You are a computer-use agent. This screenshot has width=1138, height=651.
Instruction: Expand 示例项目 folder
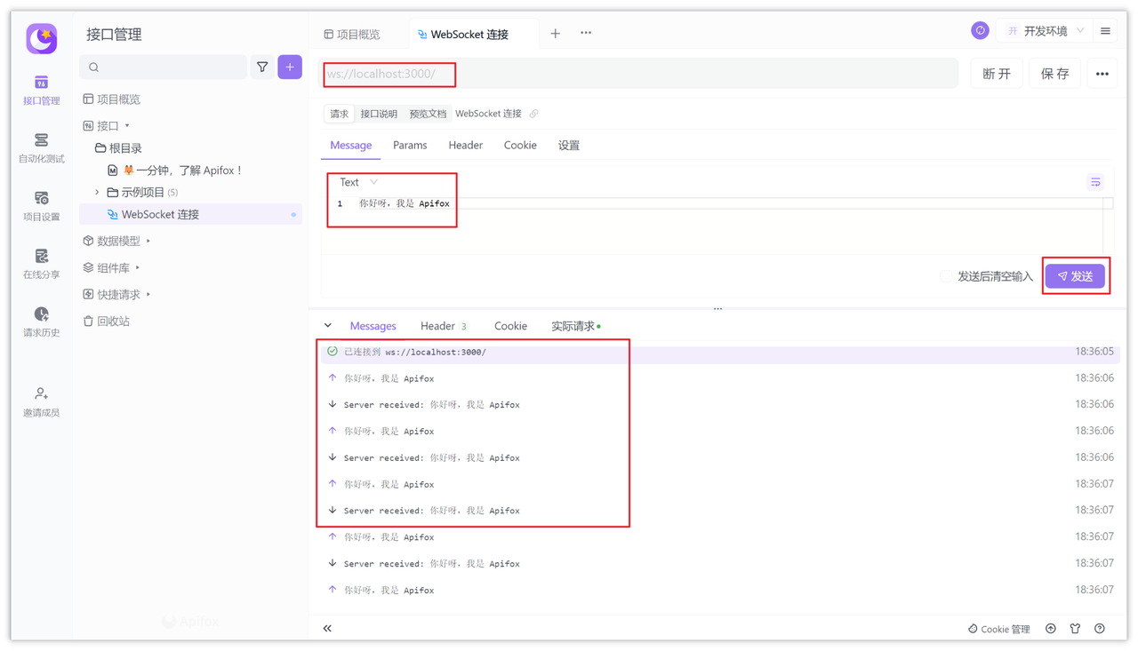click(x=98, y=192)
